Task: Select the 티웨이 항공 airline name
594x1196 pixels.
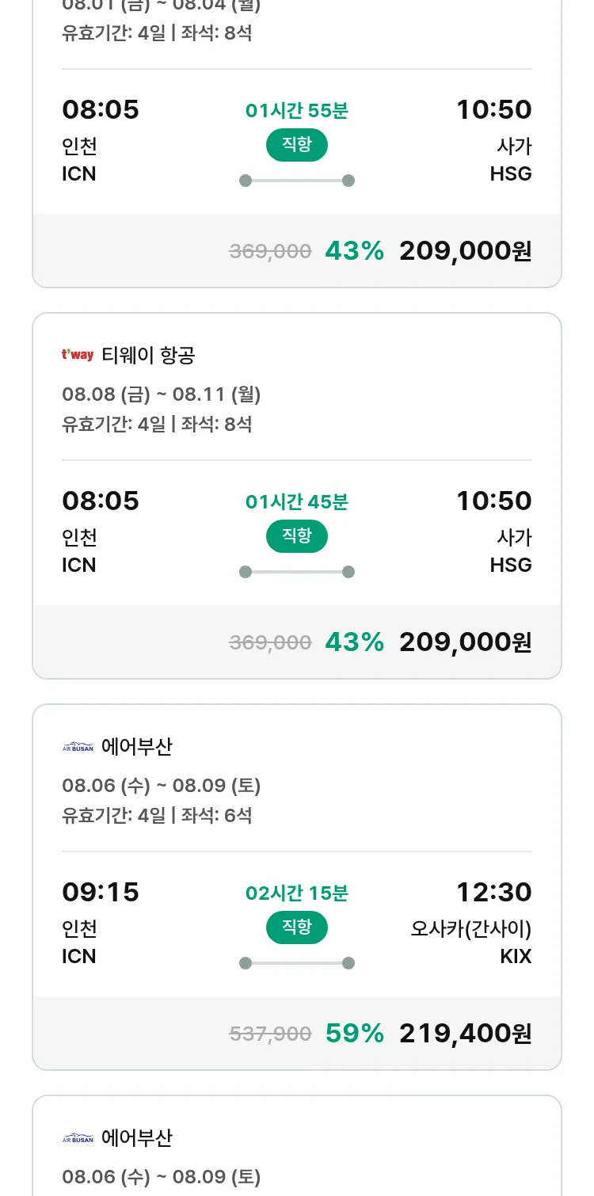Action: pyautogui.click(x=148, y=356)
